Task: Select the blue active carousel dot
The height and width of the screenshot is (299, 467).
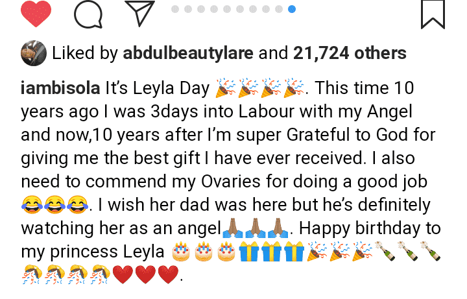Action: [291, 9]
